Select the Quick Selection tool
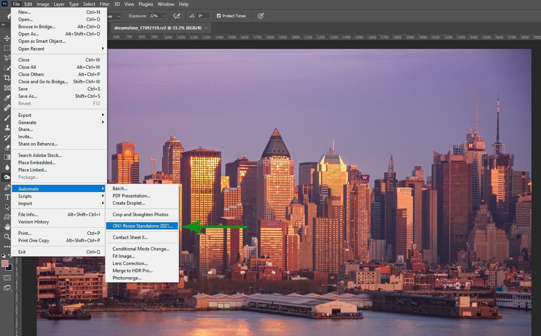The height and width of the screenshot is (336, 541). 7,68
